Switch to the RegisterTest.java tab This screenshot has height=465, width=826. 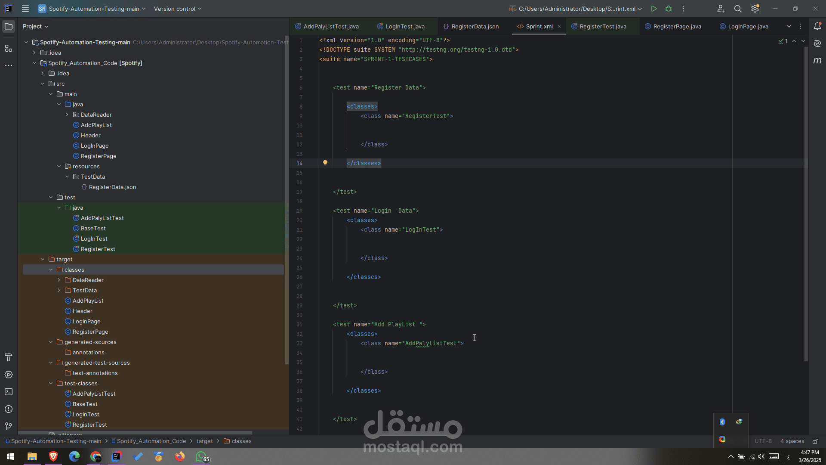click(598, 26)
